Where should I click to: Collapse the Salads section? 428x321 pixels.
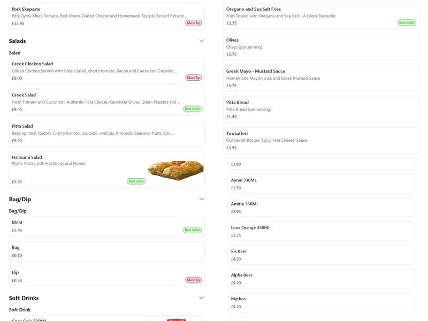coord(201,40)
